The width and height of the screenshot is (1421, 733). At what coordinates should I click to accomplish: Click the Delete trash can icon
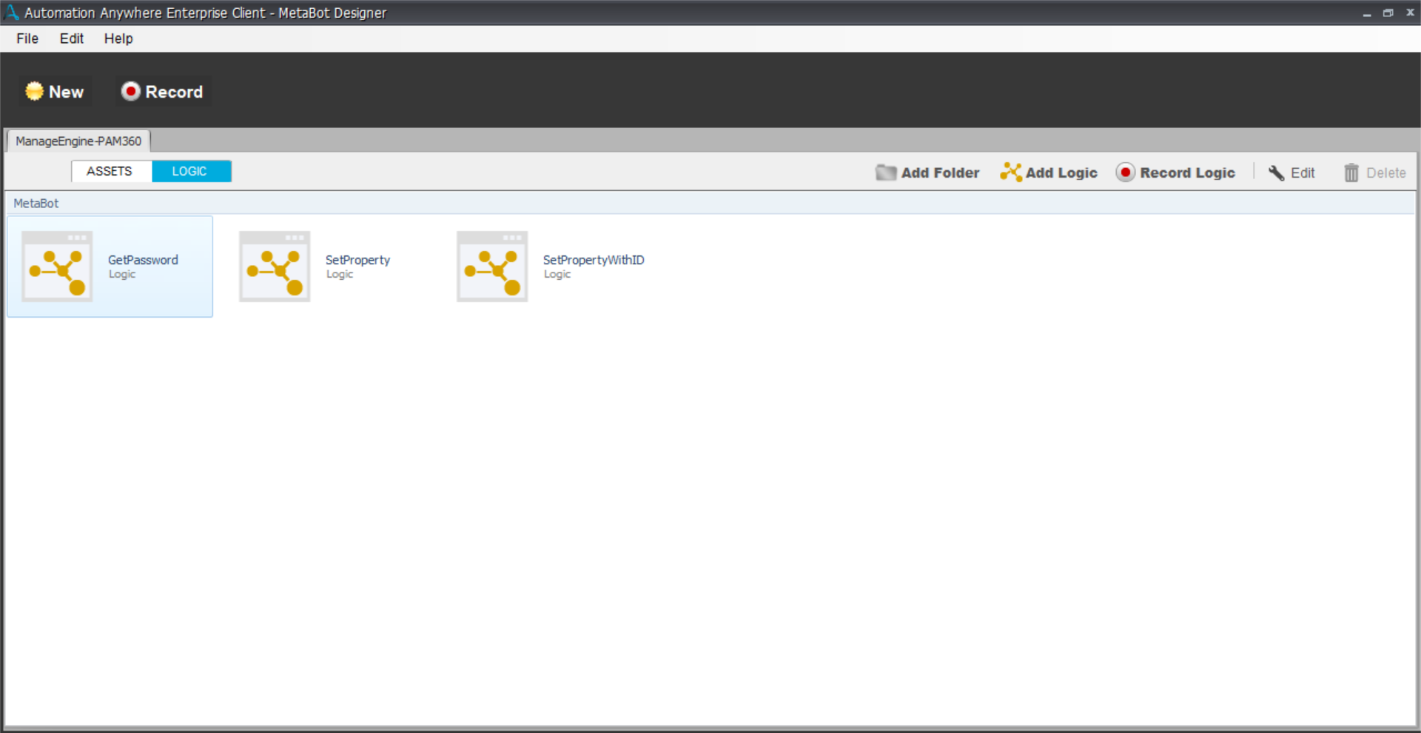[1351, 173]
